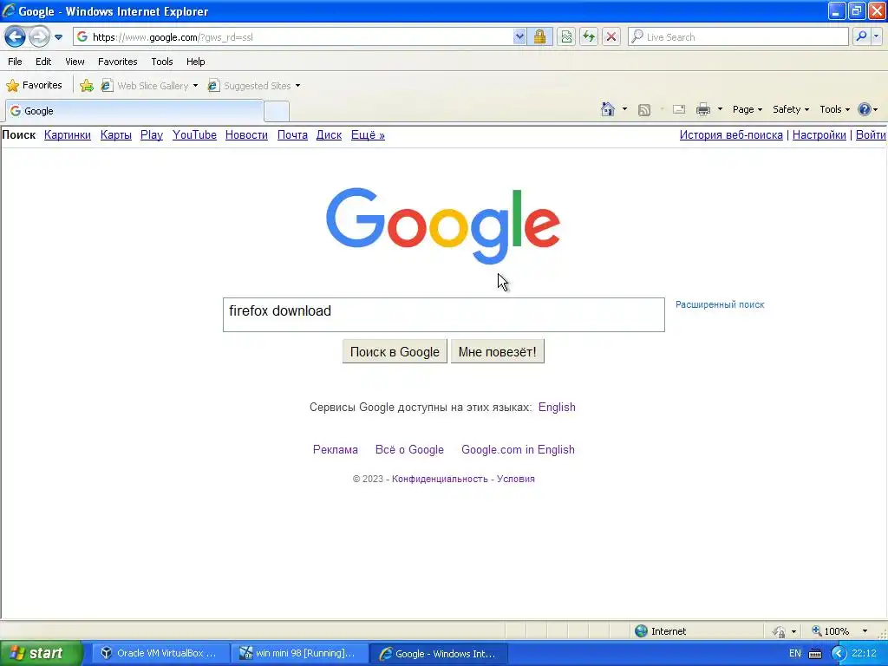Go to home page with Home icon
The width and height of the screenshot is (888, 666).
(x=608, y=109)
